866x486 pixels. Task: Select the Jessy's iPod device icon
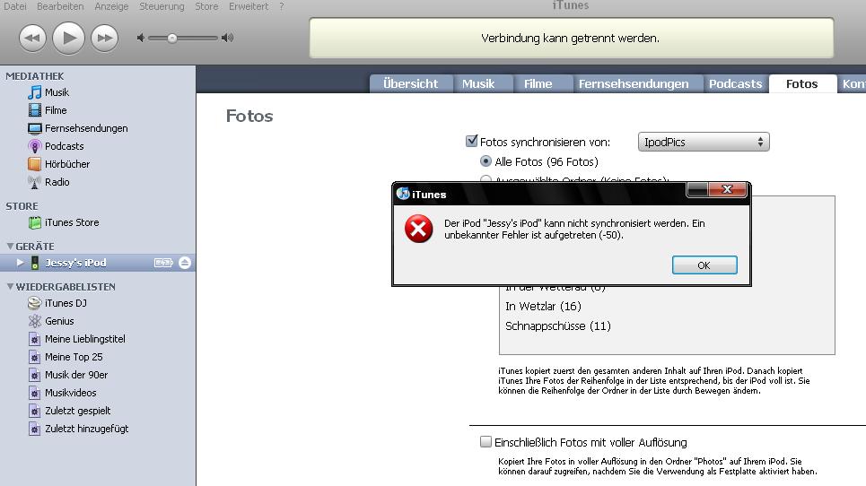coord(35,263)
